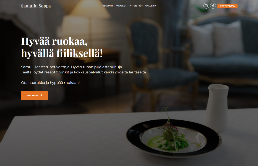This screenshot has height=166, width=258.
Task: Open the Instagram profile icon
Action: 206,6
